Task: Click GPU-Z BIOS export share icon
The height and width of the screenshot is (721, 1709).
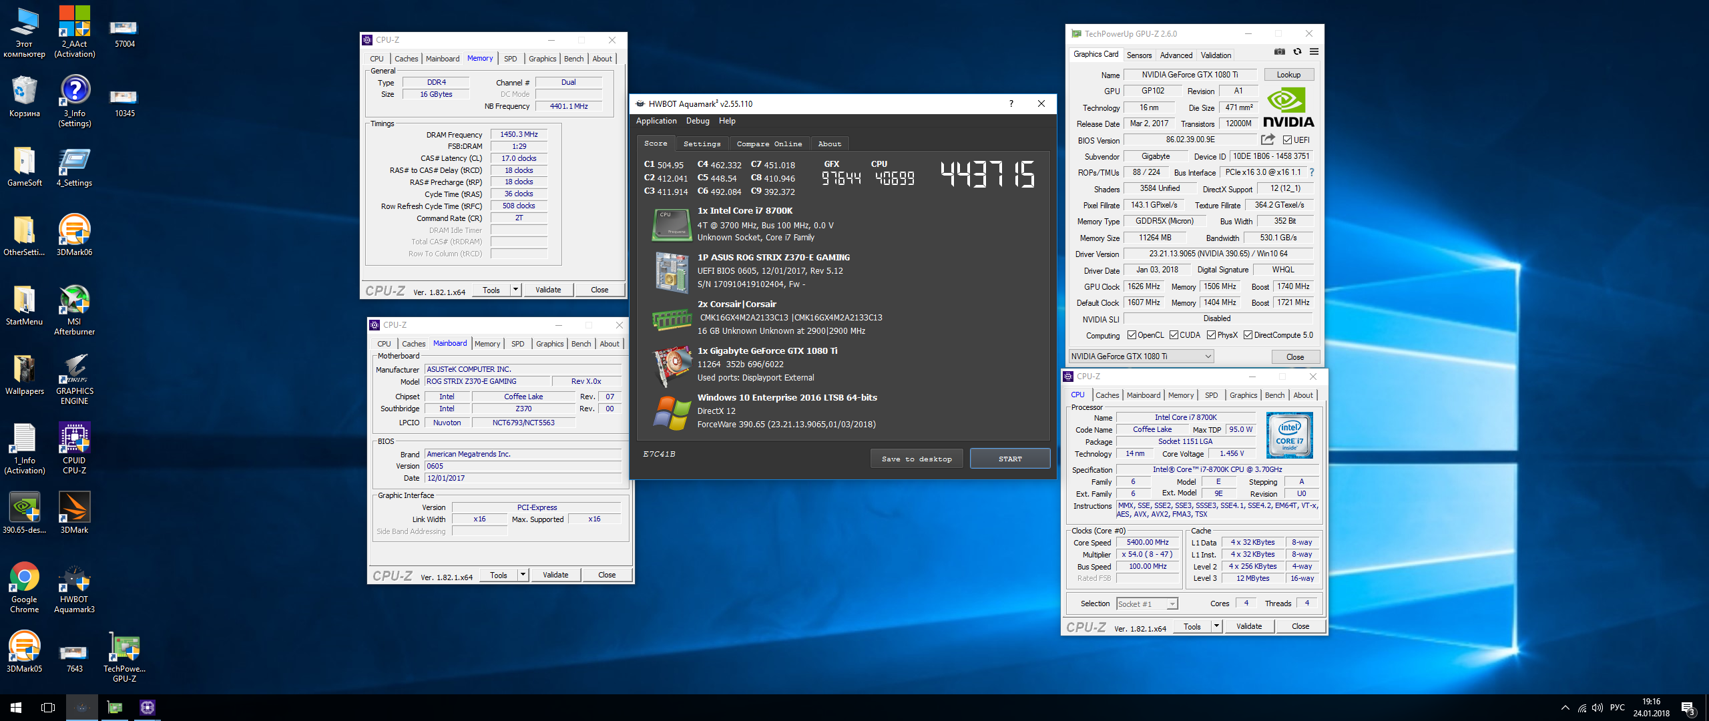Action: [x=1268, y=140]
